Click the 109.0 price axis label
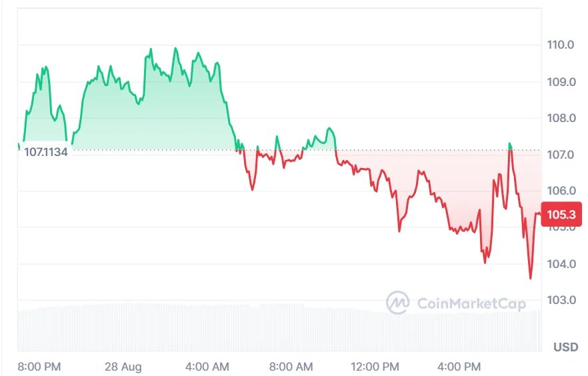Viewport: 588px width, 376px height. click(x=561, y=82)
